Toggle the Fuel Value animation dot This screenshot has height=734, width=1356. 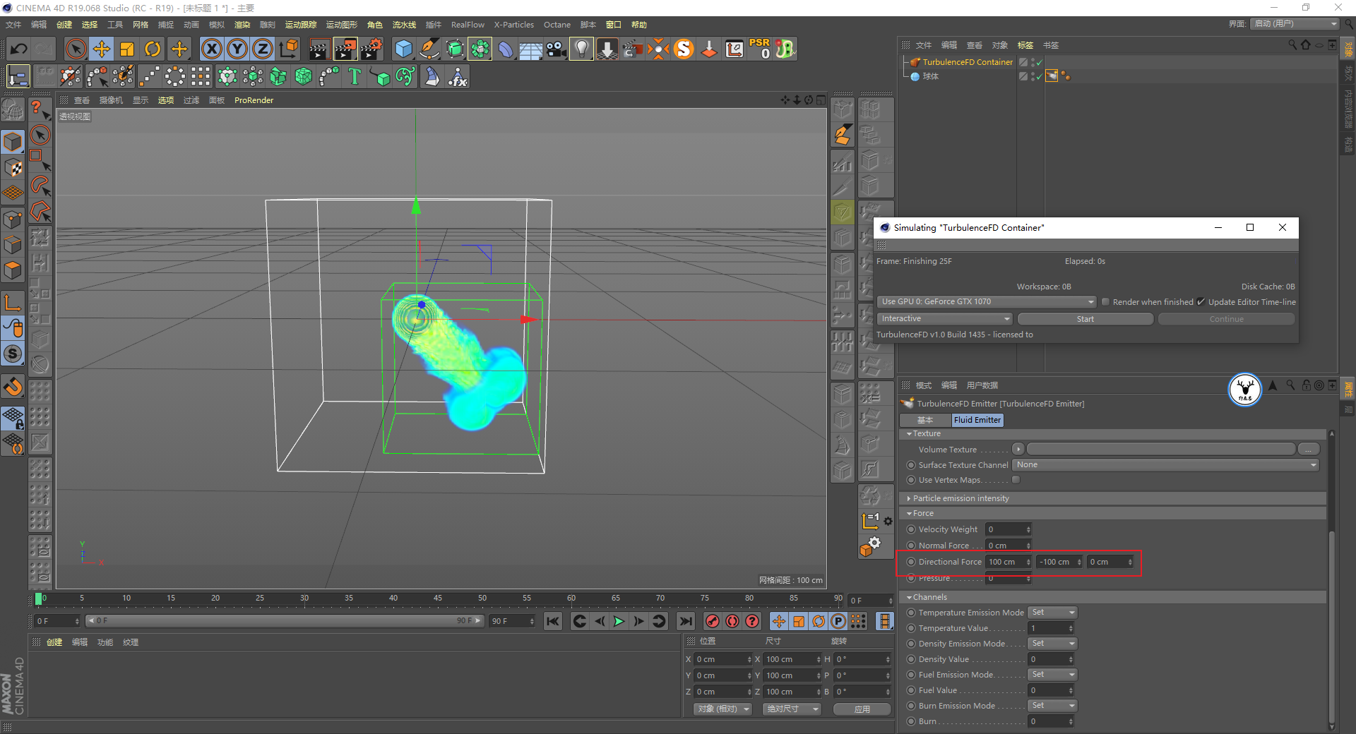(911, 690)
